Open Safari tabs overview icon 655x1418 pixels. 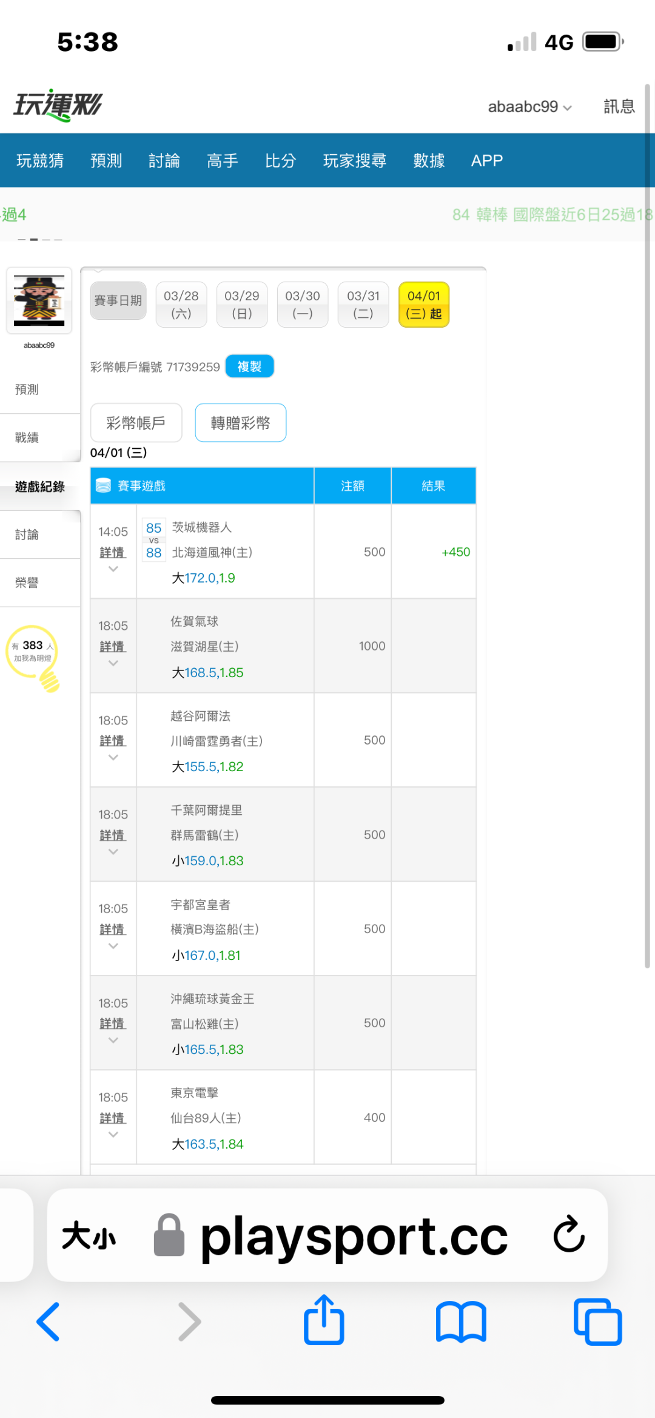tap(597, 1322)
